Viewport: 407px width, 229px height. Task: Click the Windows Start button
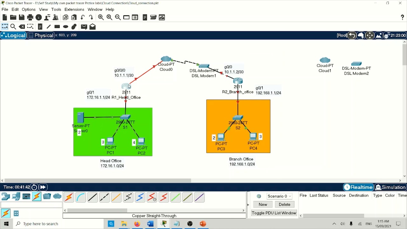point(6,224)
